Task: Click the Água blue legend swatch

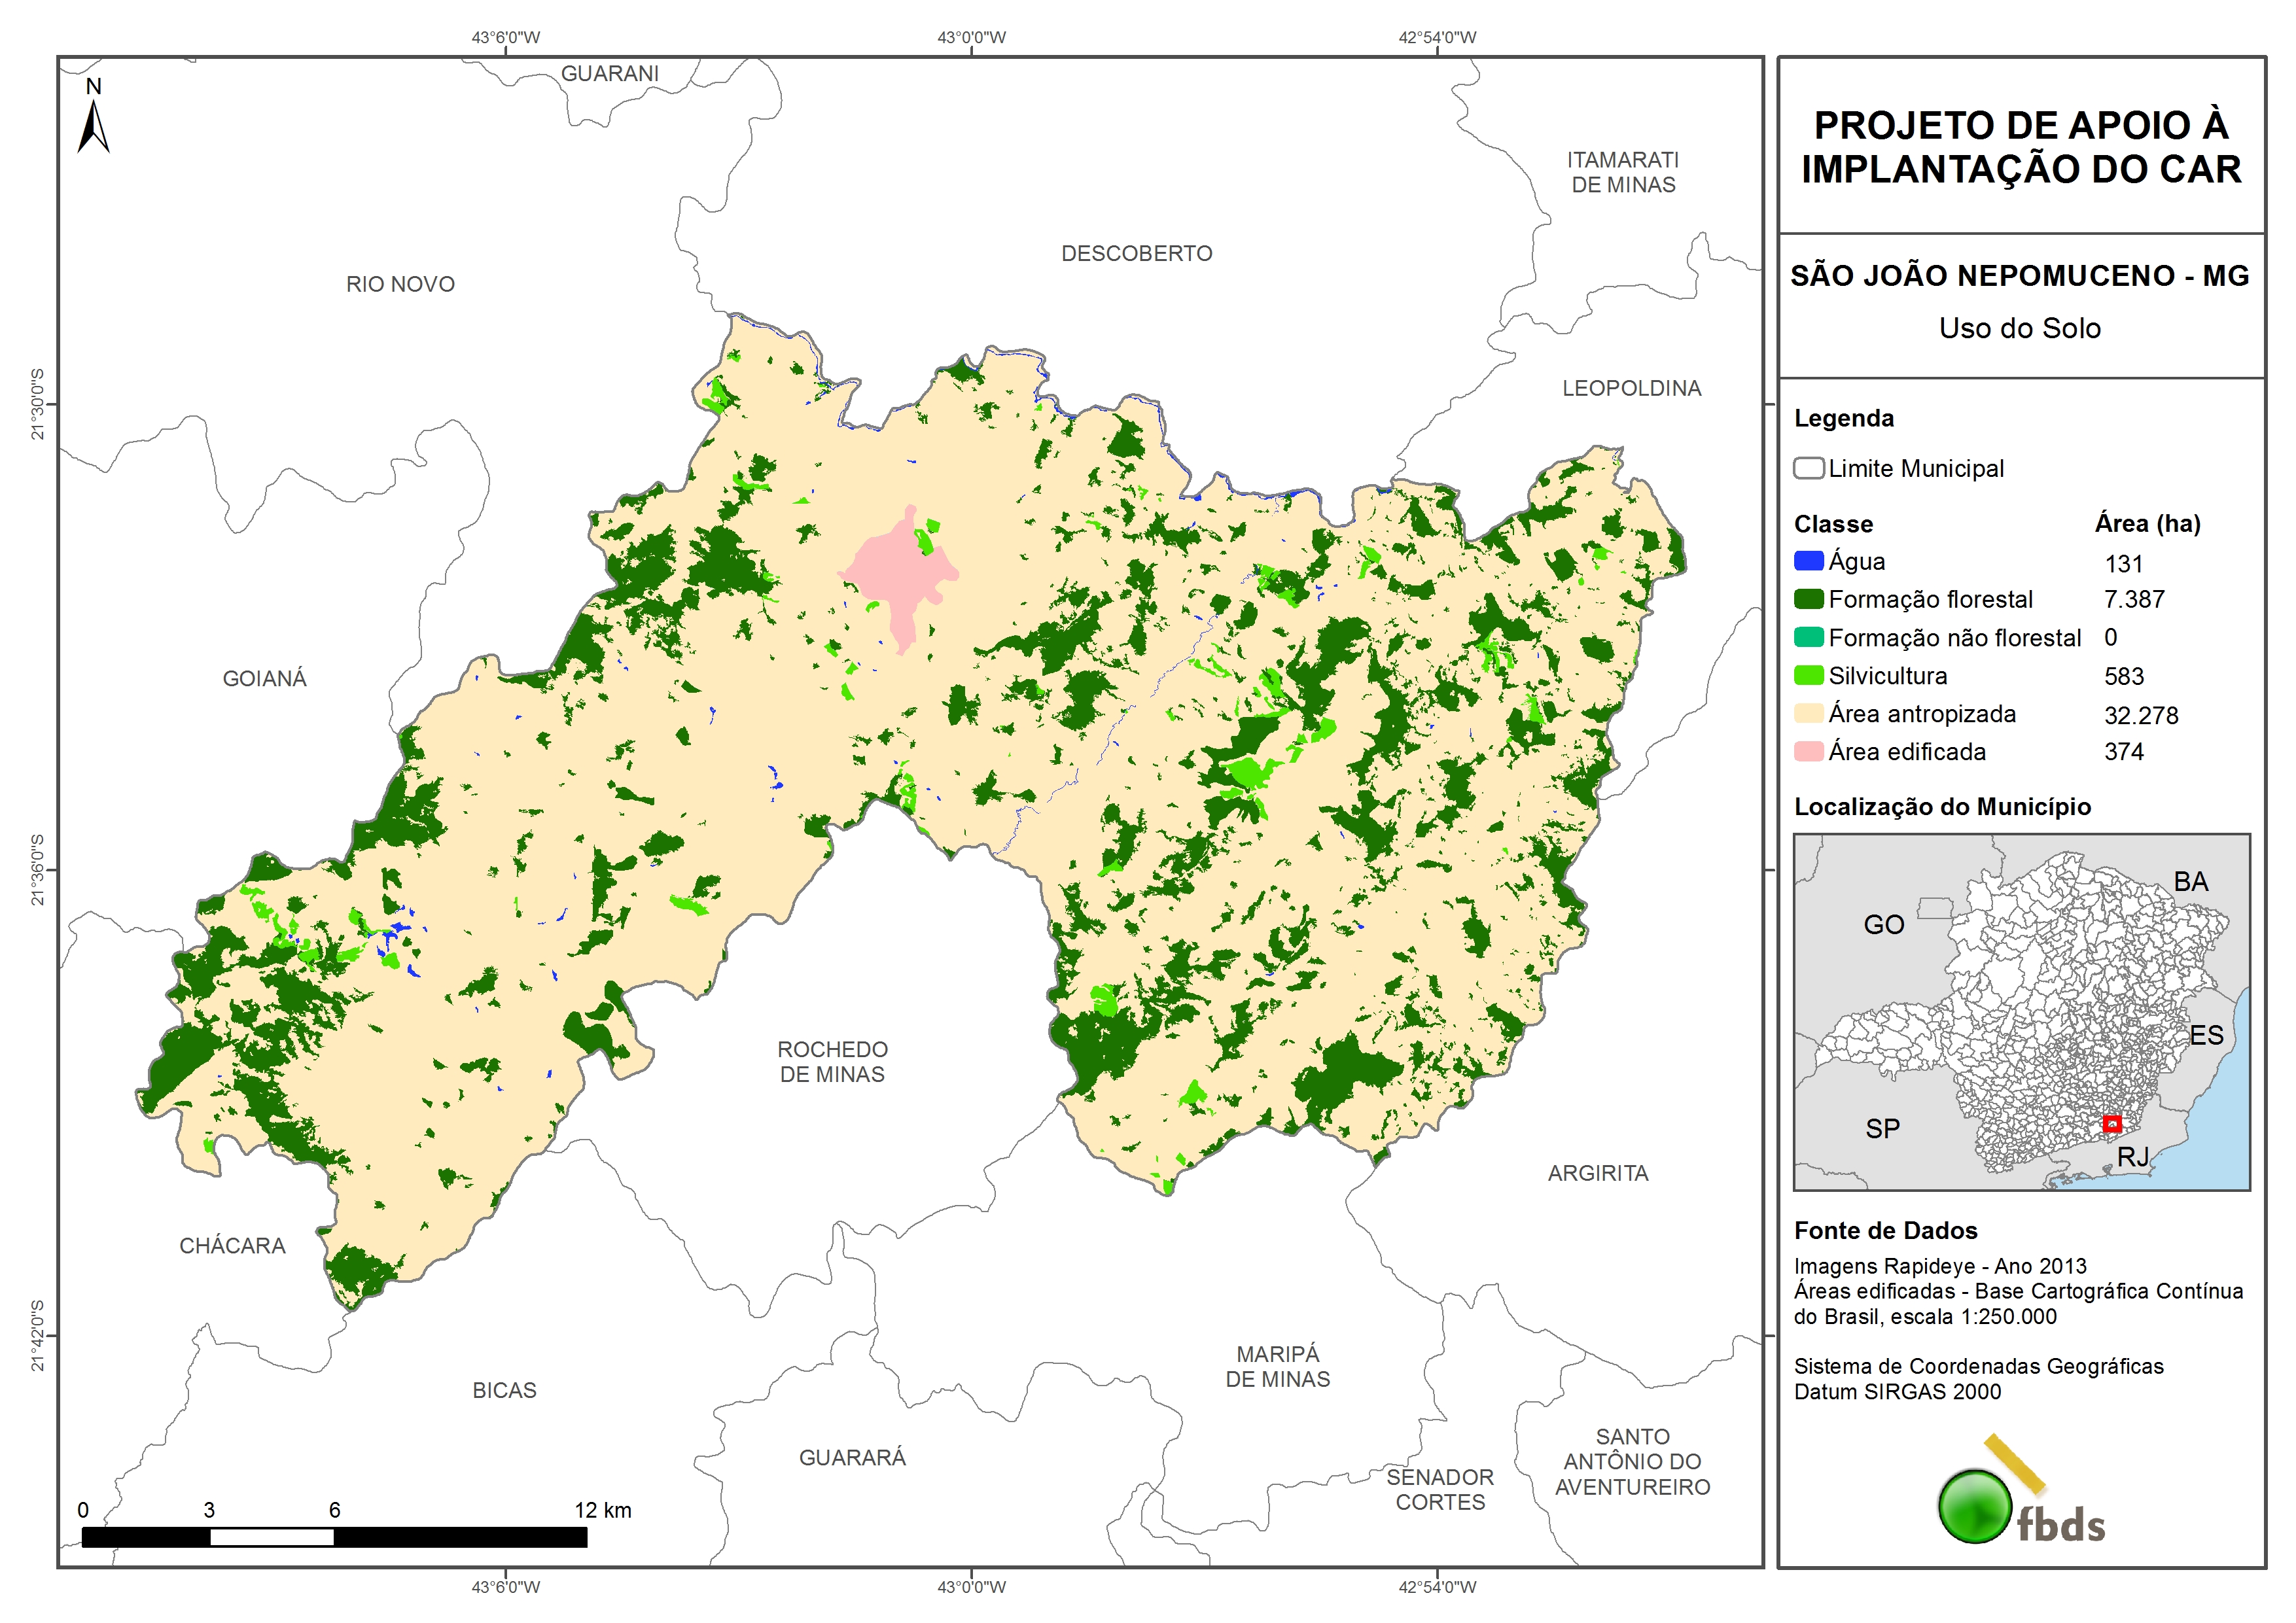Action: coord(1808,561)
